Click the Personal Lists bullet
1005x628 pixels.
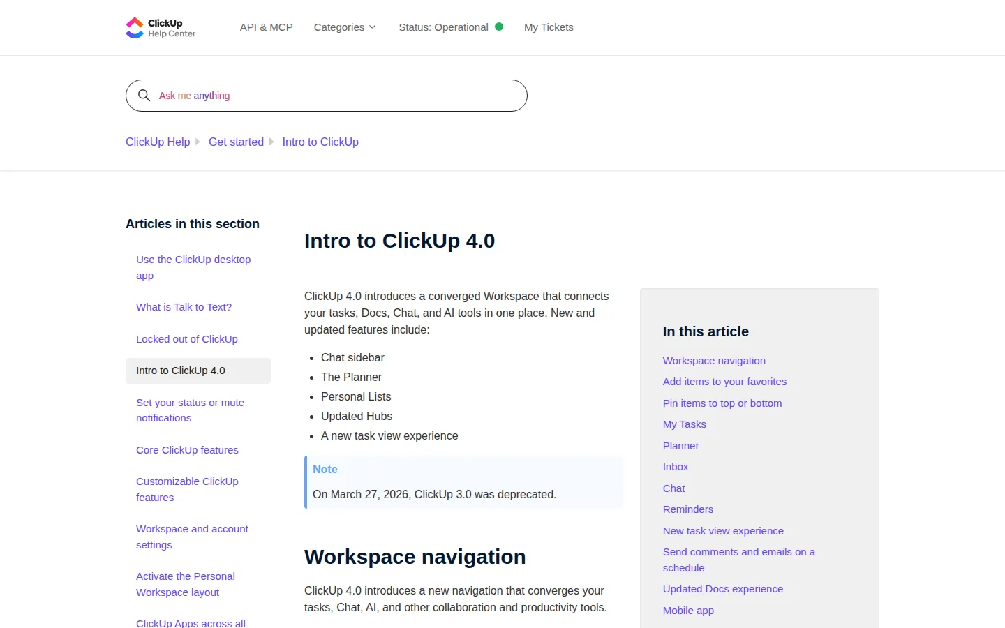click(356, 397)
